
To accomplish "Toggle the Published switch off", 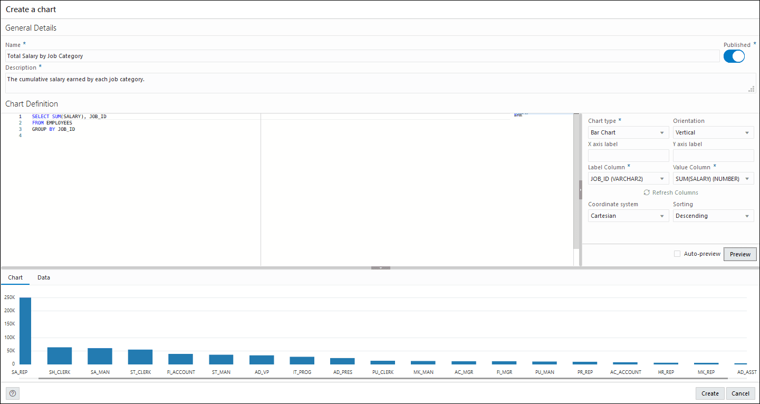I will coord(734,56).
